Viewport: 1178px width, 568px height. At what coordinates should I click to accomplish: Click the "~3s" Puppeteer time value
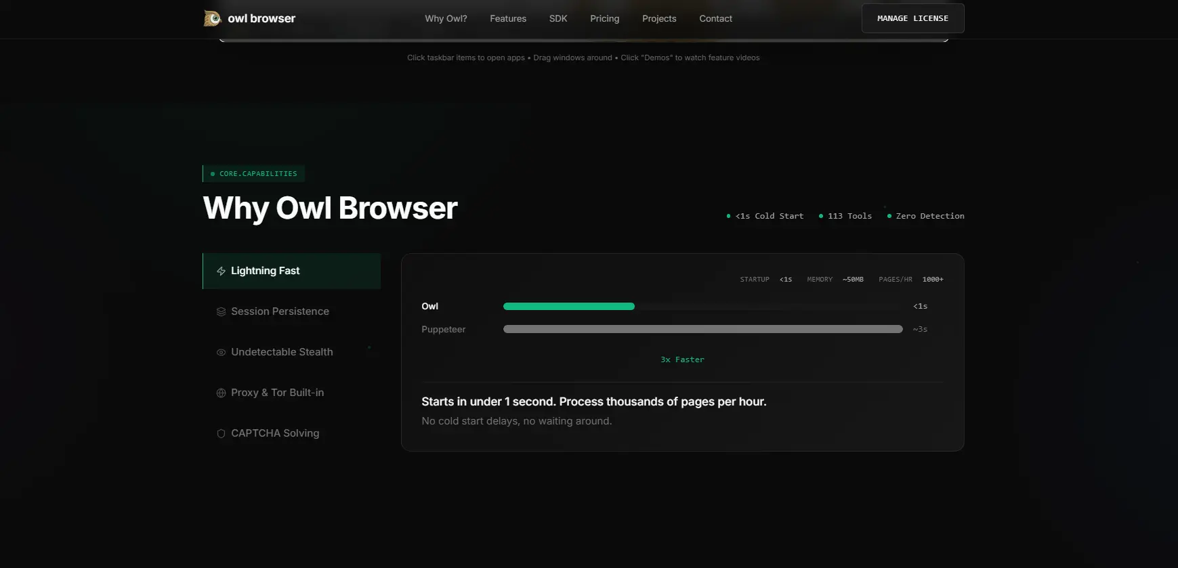pyautogui.click(x=920, y=329)
